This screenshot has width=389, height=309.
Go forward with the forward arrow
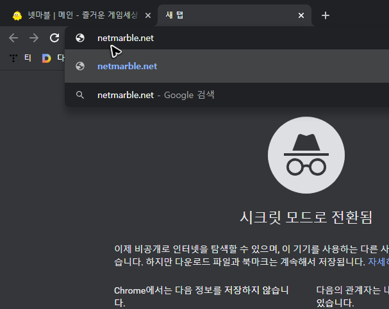(34, 38)
